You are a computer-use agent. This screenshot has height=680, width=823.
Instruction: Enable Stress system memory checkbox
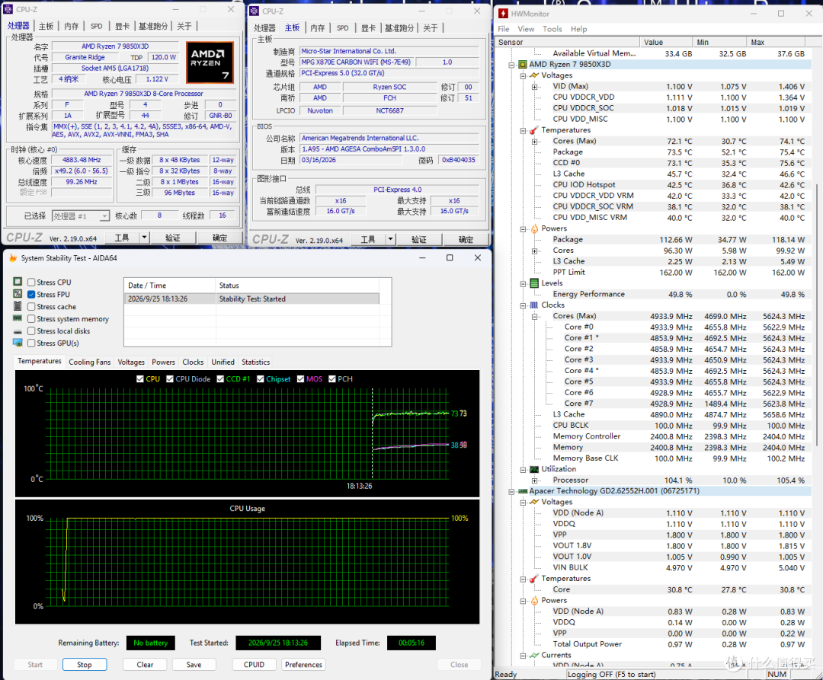coord(31,319)
